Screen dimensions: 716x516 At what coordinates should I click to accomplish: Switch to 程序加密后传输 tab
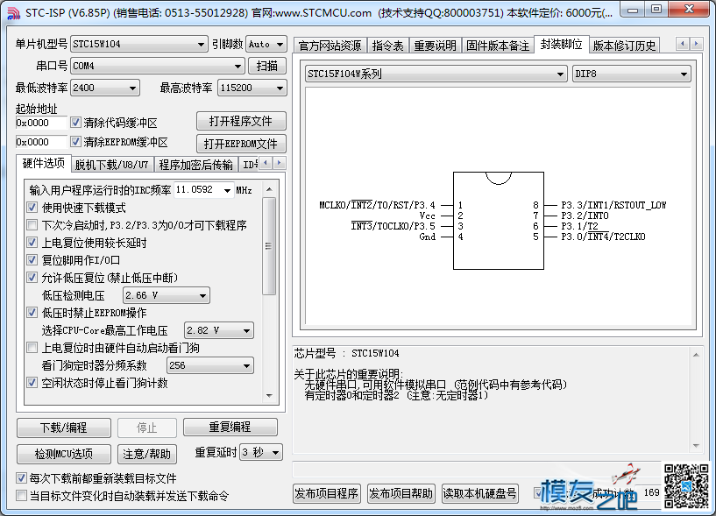pyautogui.click(x=196, y=165)
